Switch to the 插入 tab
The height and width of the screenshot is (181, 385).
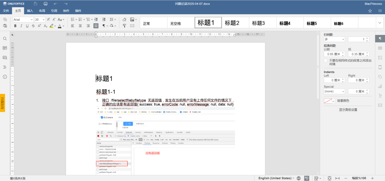[x=30, y=11]
